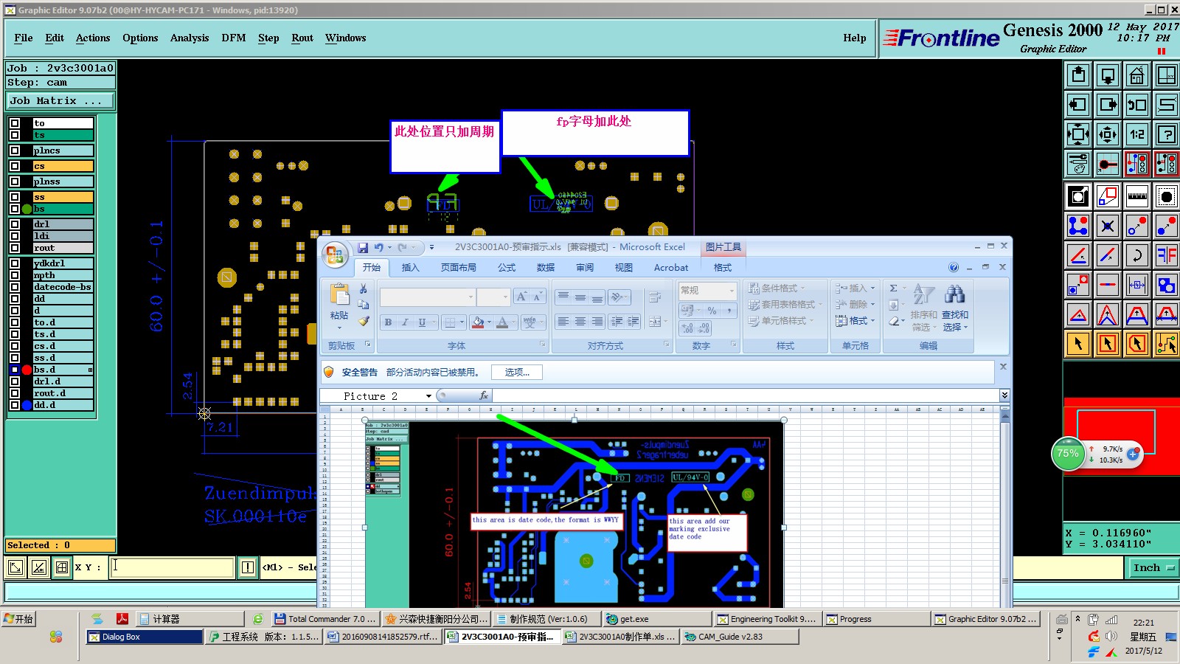
Task: Click the pan down icon in Genesis toolbar
Action: pyautogui.click(x=1108, y=75)
